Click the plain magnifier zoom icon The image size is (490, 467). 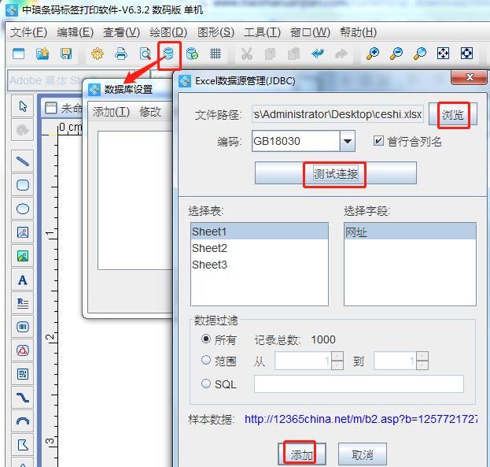(x=420, y=54)
